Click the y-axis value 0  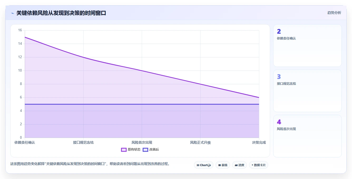(x=21, y=138)
